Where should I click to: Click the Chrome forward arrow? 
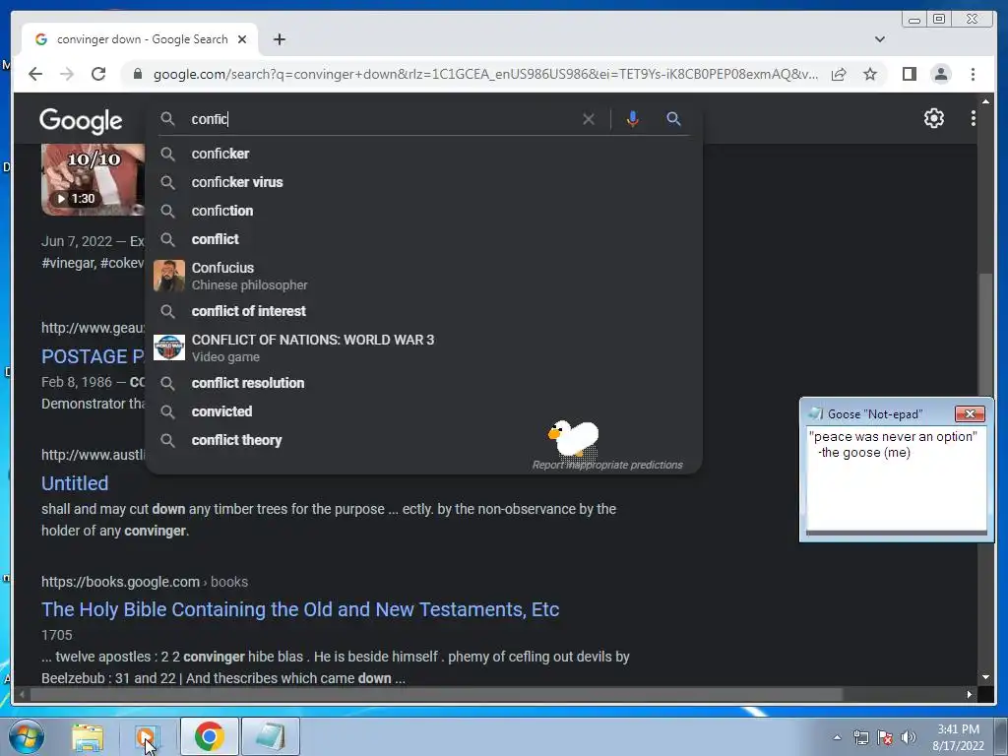pyautogui.click(x=67, y=74)
